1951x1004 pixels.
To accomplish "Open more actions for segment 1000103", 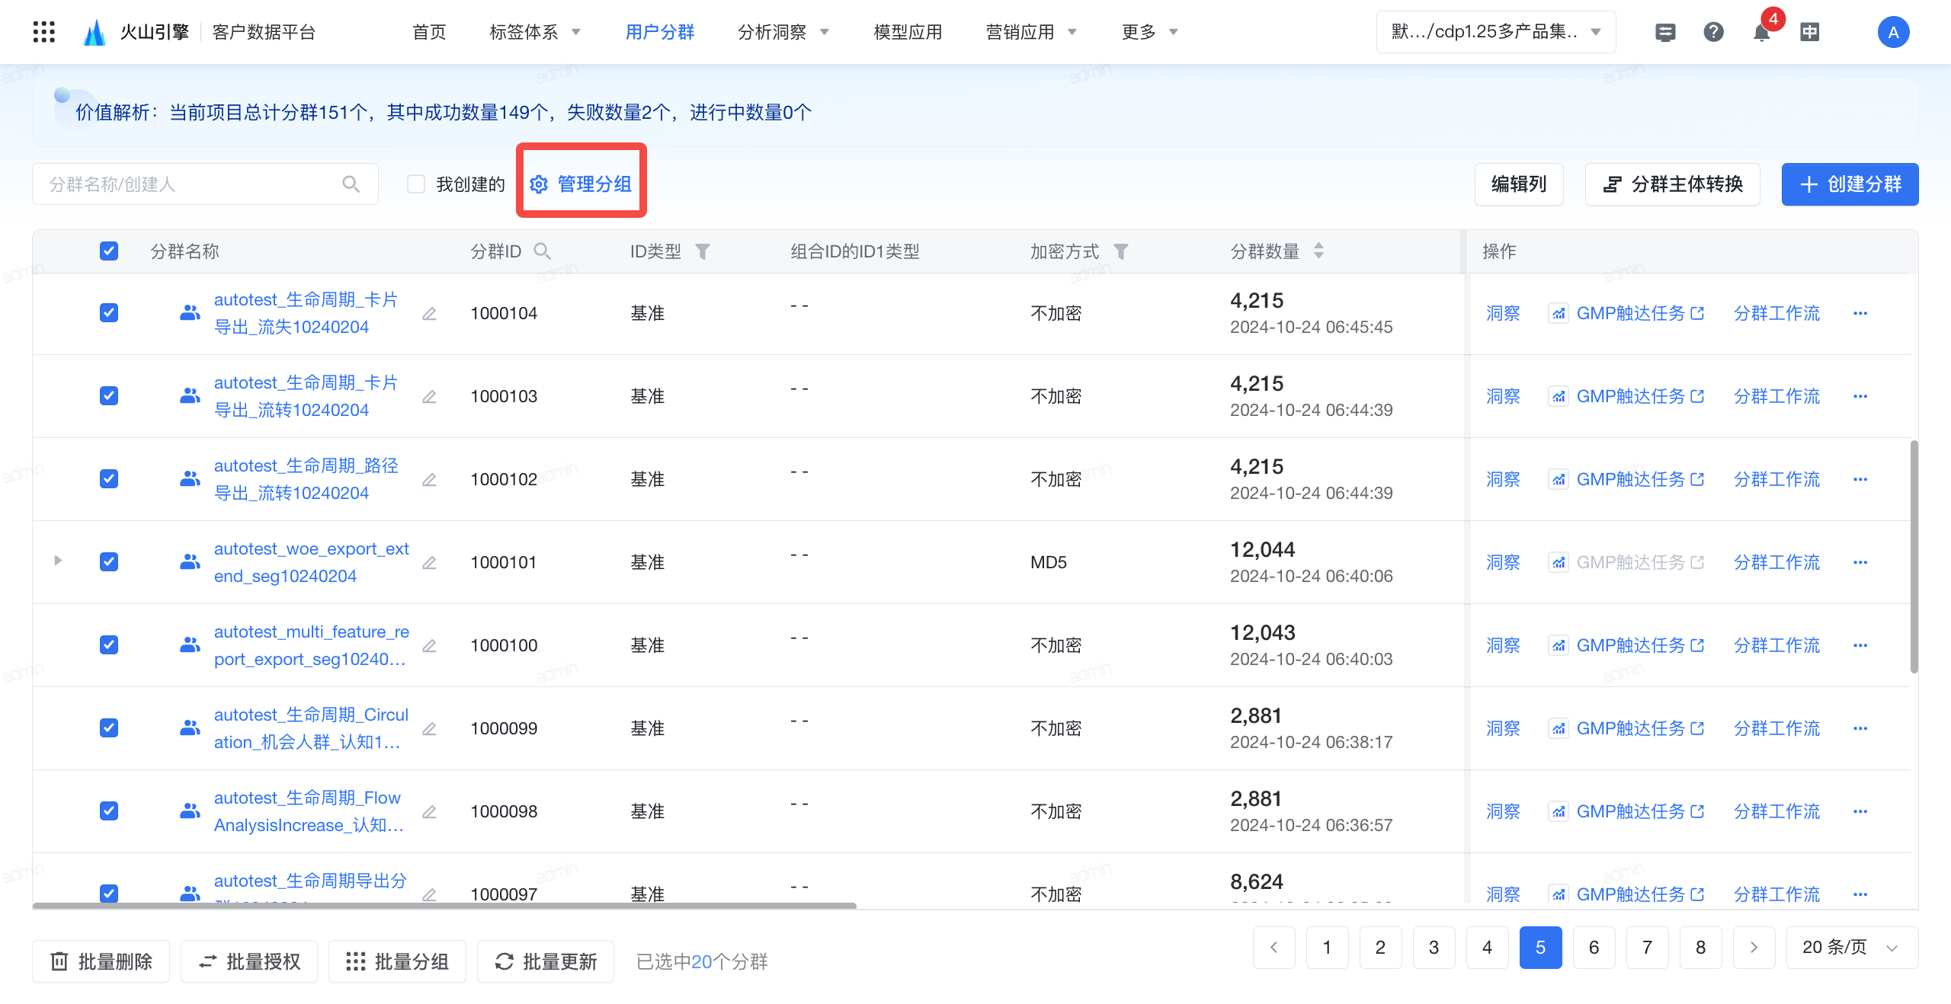I will [x=1860, y=396].
